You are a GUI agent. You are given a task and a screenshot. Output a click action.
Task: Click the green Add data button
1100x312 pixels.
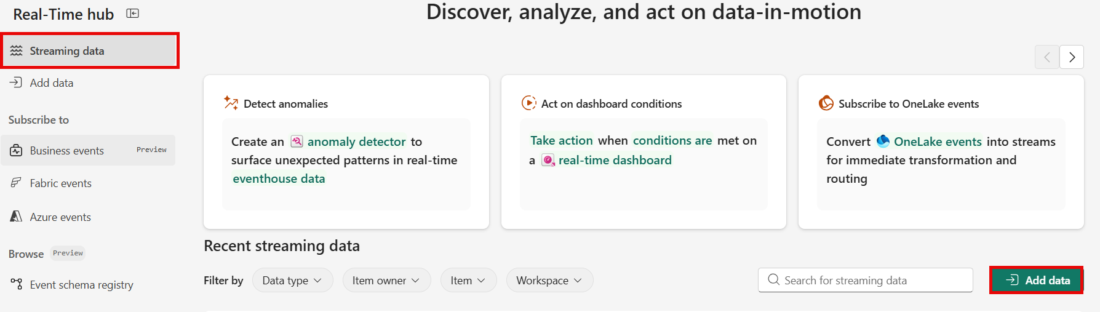point(1037,280)
